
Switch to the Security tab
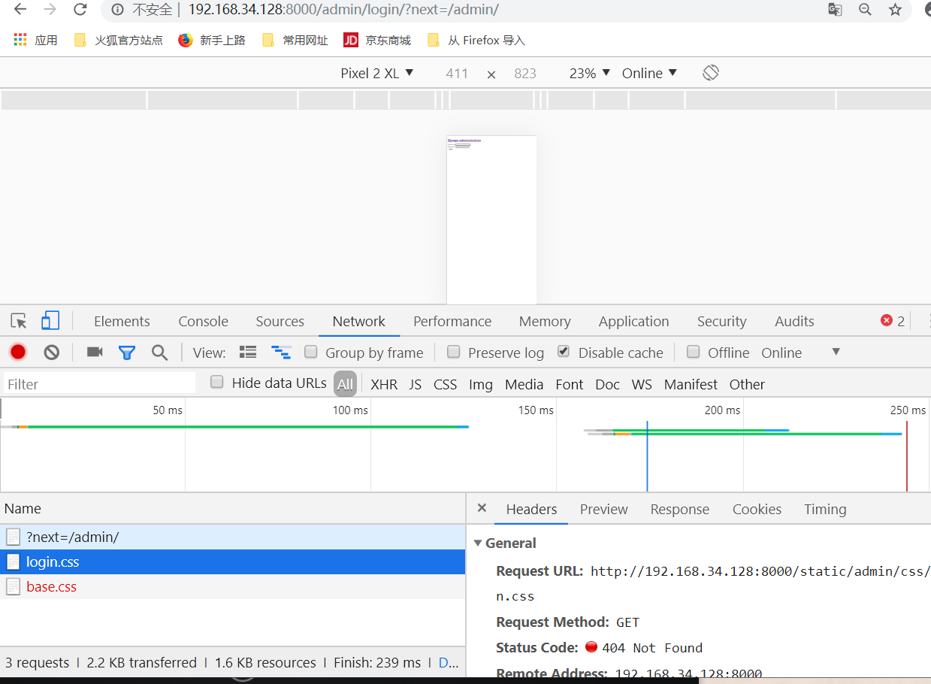click(721, 321)
